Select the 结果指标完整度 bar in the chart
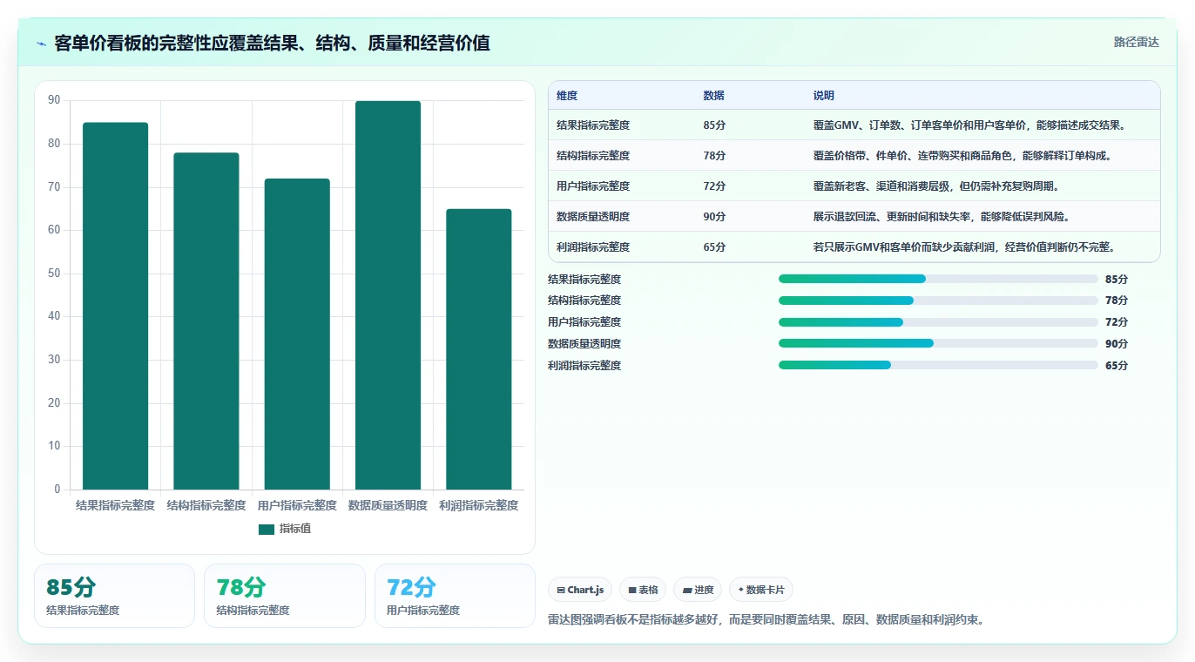Image resolution: width=1195 pixels, height=662 pixels. (x=115, y=306)
